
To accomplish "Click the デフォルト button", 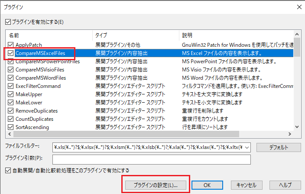I will pos(279,148).
